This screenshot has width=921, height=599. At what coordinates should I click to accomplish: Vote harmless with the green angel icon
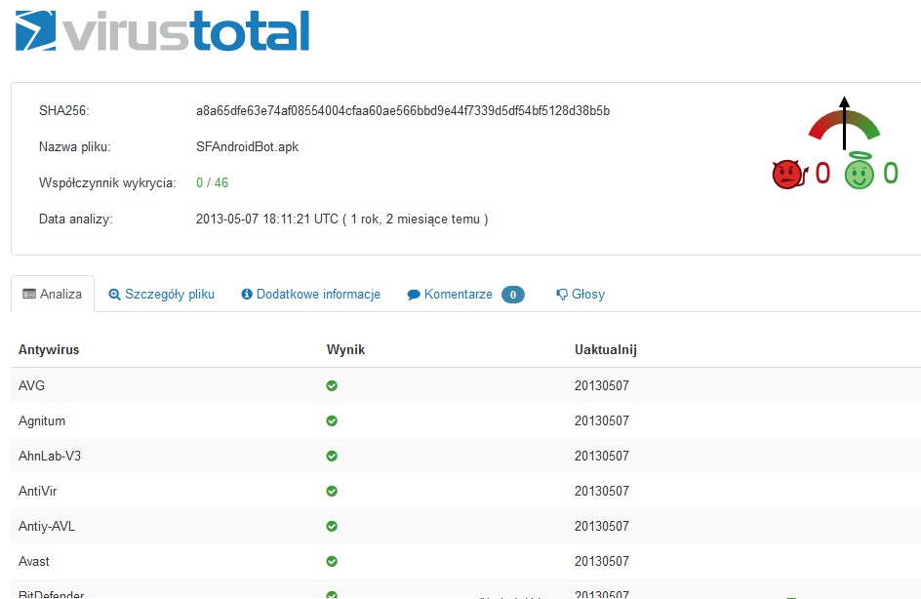click(860, 171)
